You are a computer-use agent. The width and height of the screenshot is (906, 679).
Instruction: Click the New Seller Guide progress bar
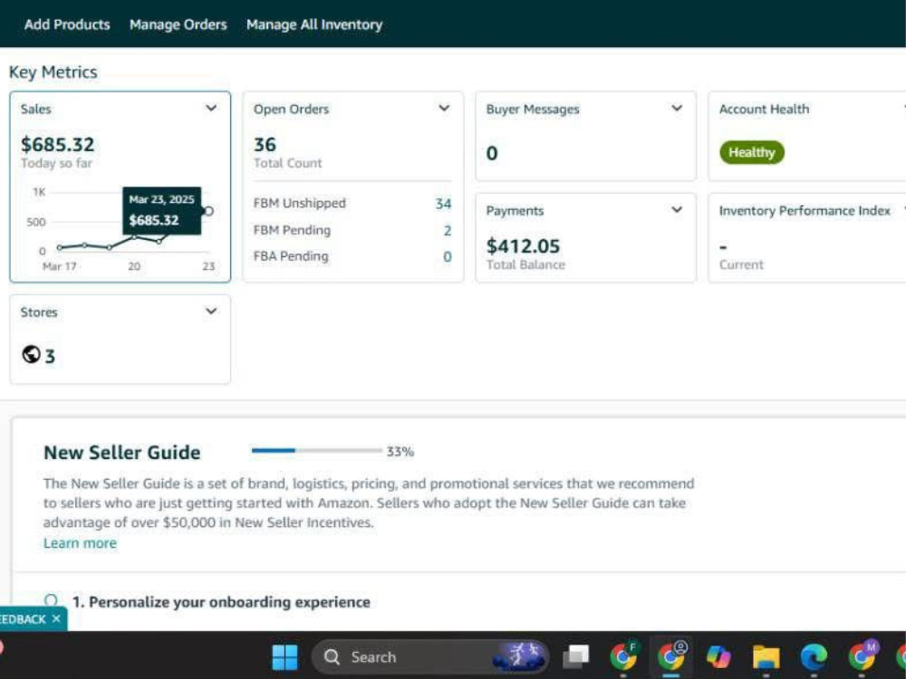[316, 450]
